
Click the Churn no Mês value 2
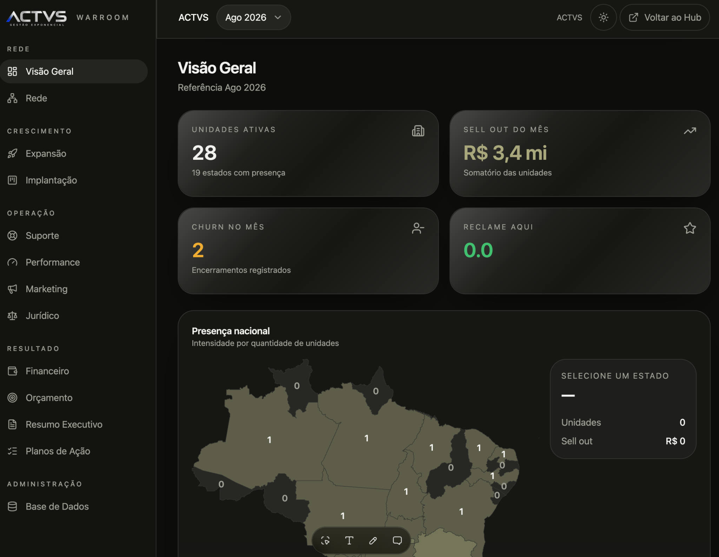coord(198,250)
